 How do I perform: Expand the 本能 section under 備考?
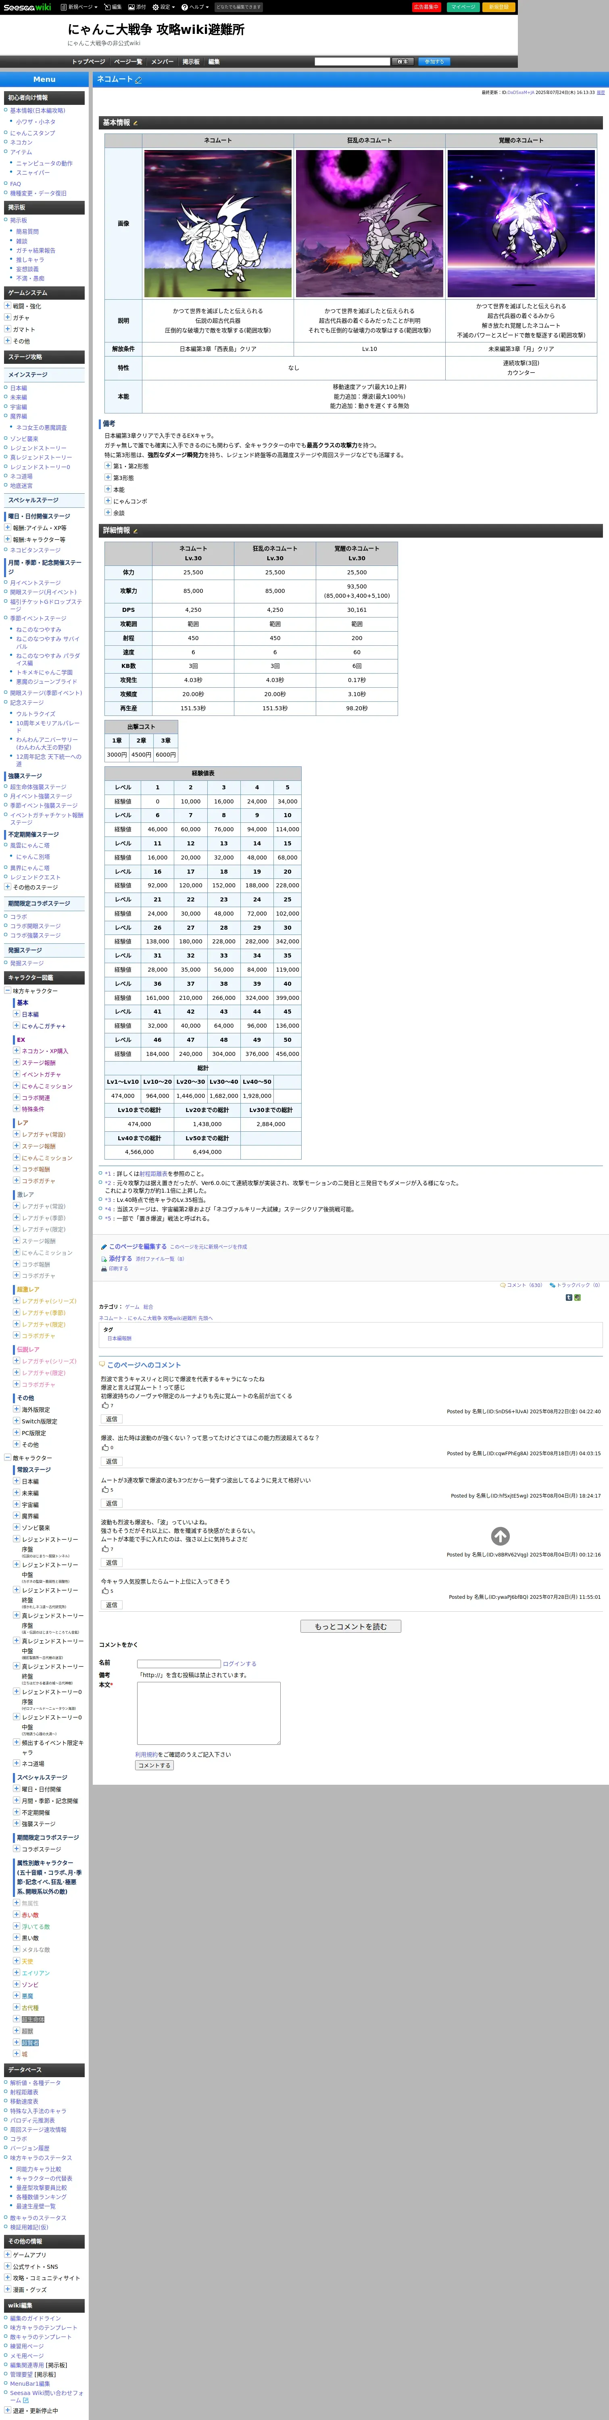[x=108, y=490]
